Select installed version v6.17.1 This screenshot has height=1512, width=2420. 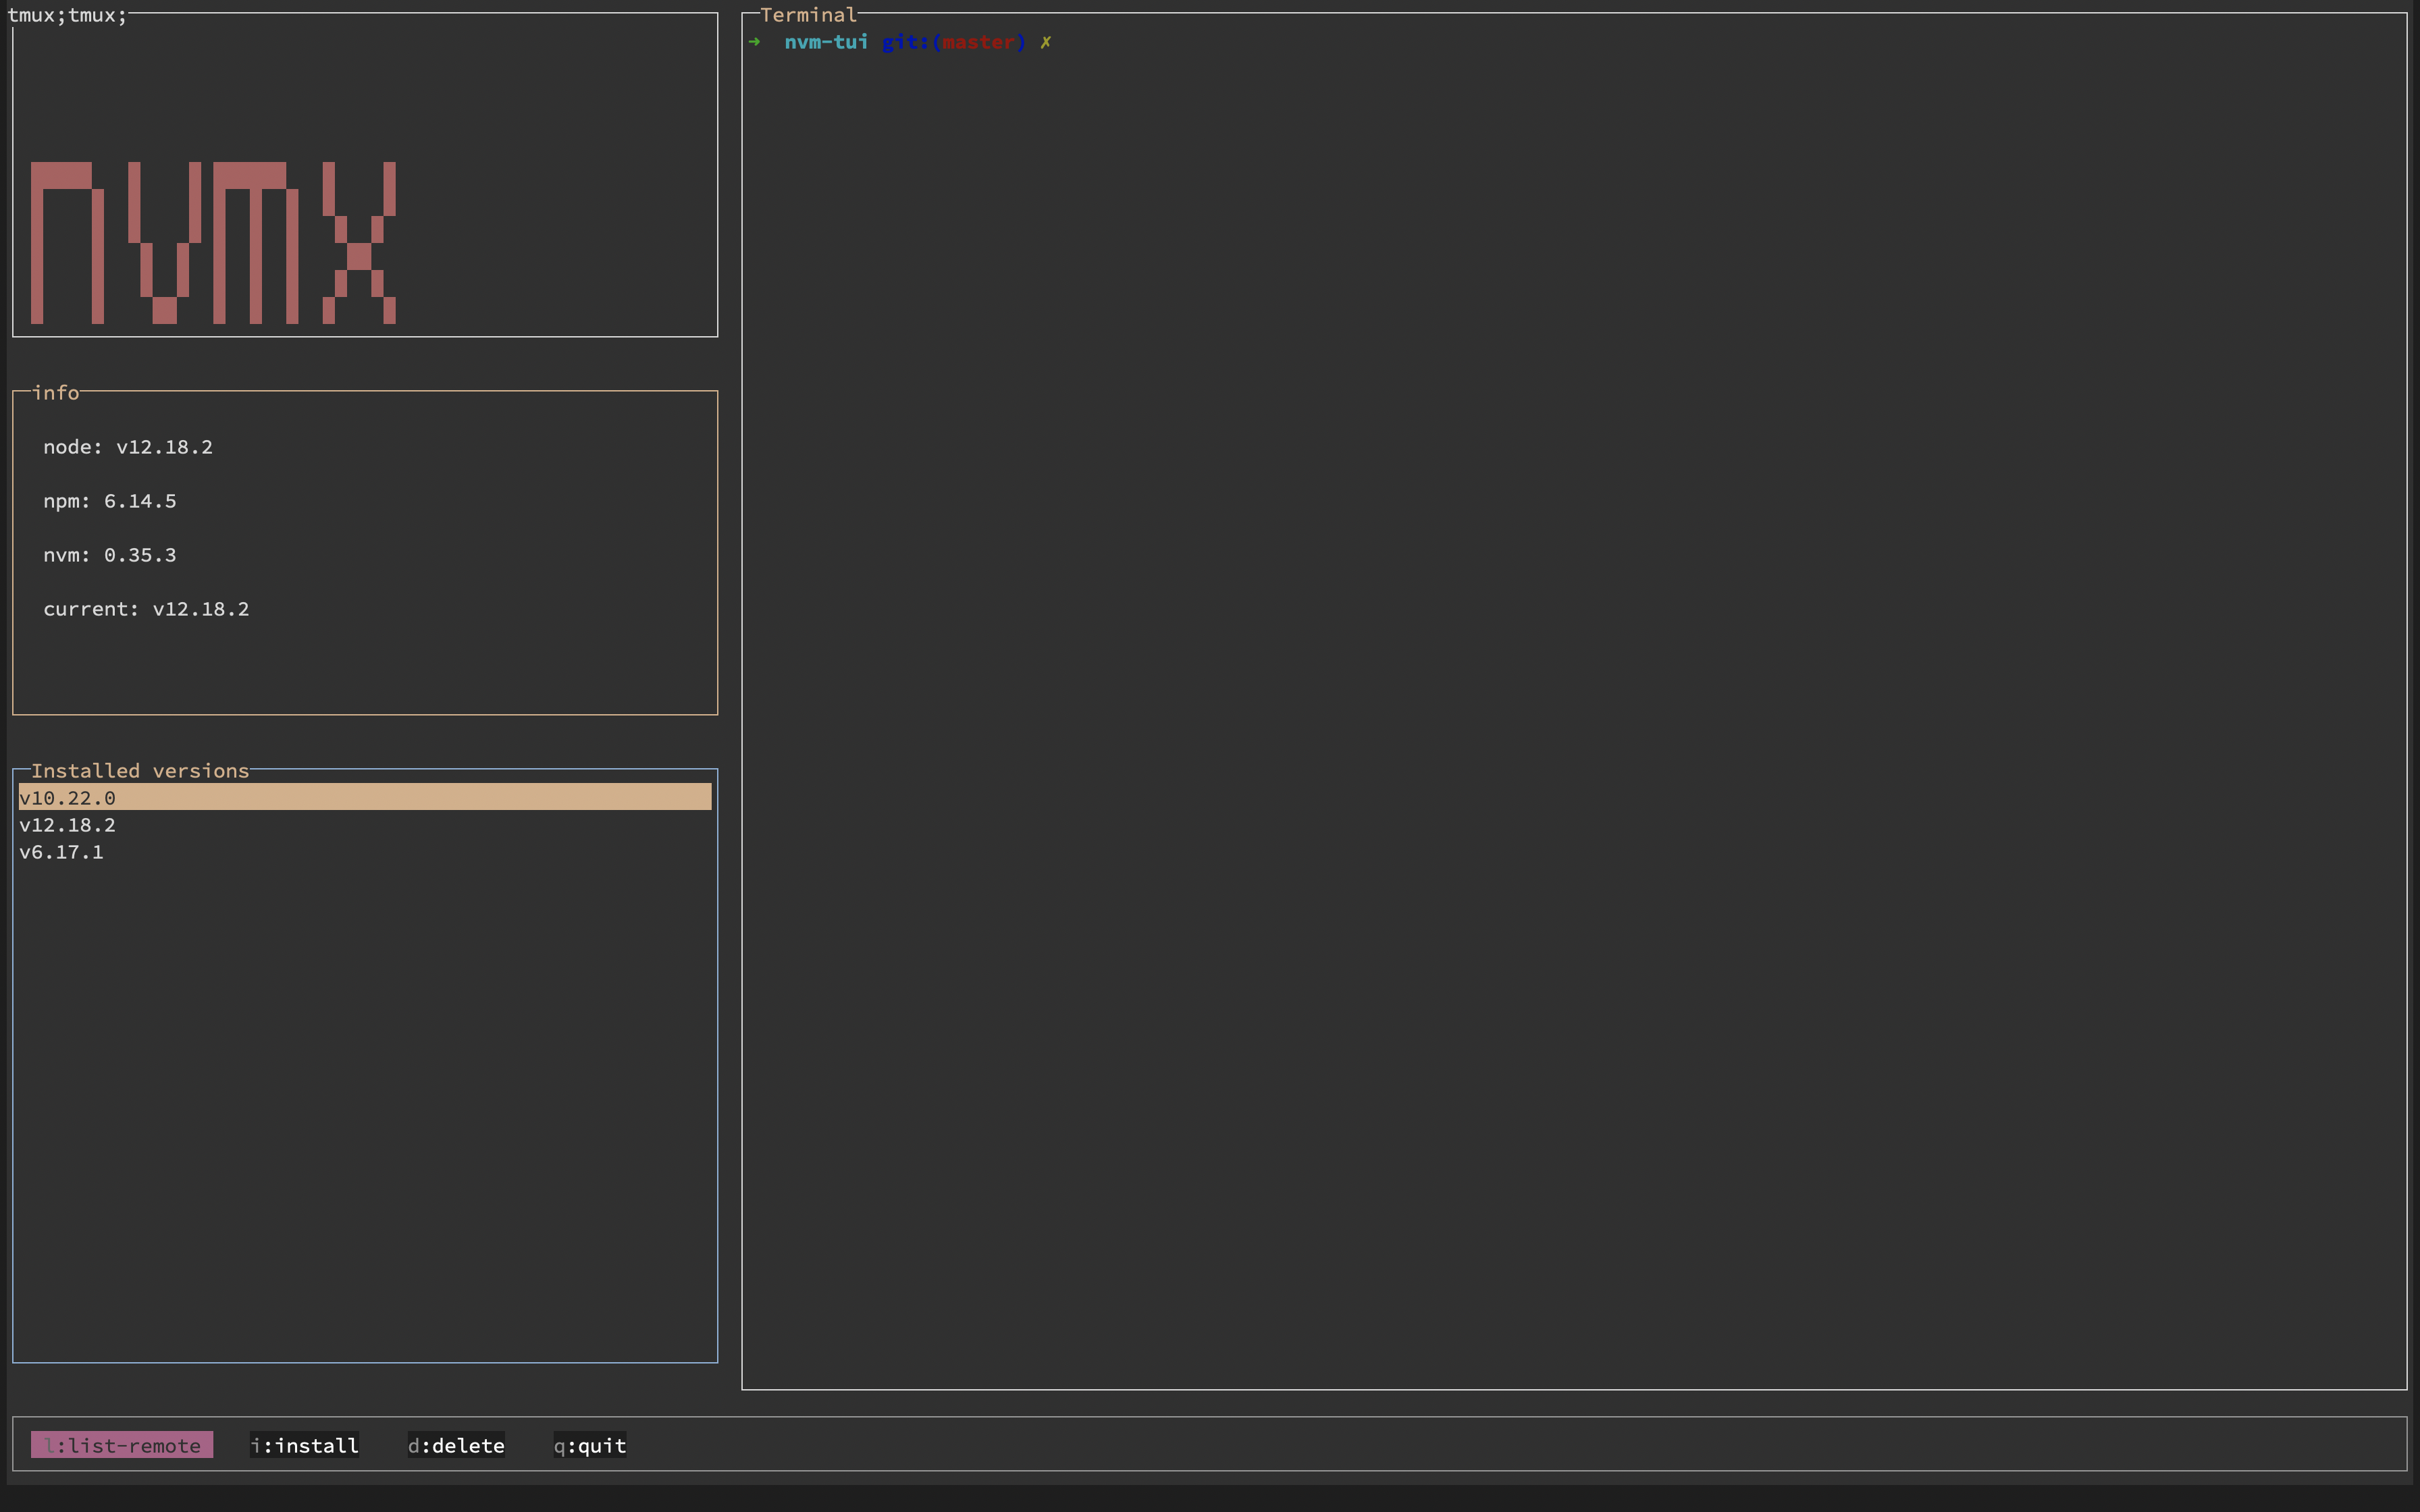pyautogui.click(x=62, y=852)
